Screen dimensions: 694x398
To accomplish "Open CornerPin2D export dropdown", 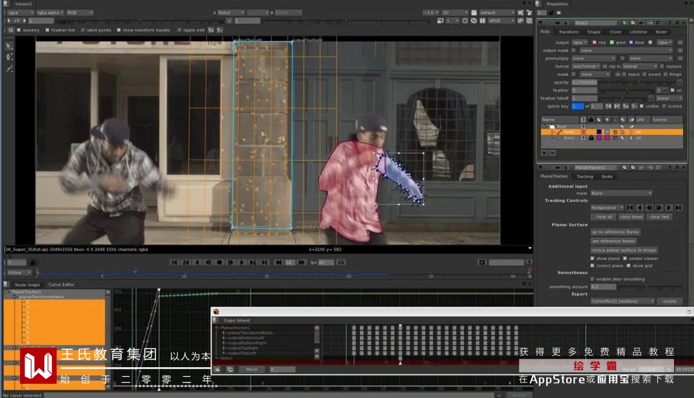I will click(622, 301).
